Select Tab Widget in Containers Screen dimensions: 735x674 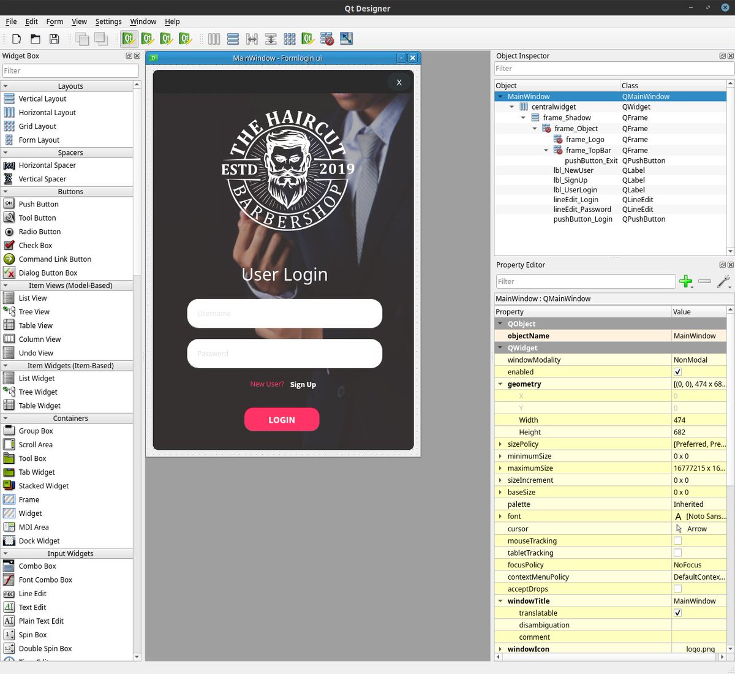37,472
